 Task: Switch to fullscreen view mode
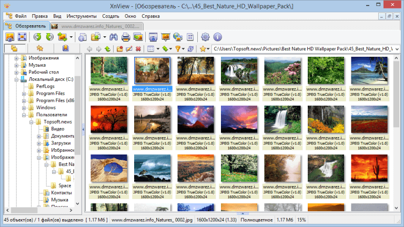(x=22, y=37)
